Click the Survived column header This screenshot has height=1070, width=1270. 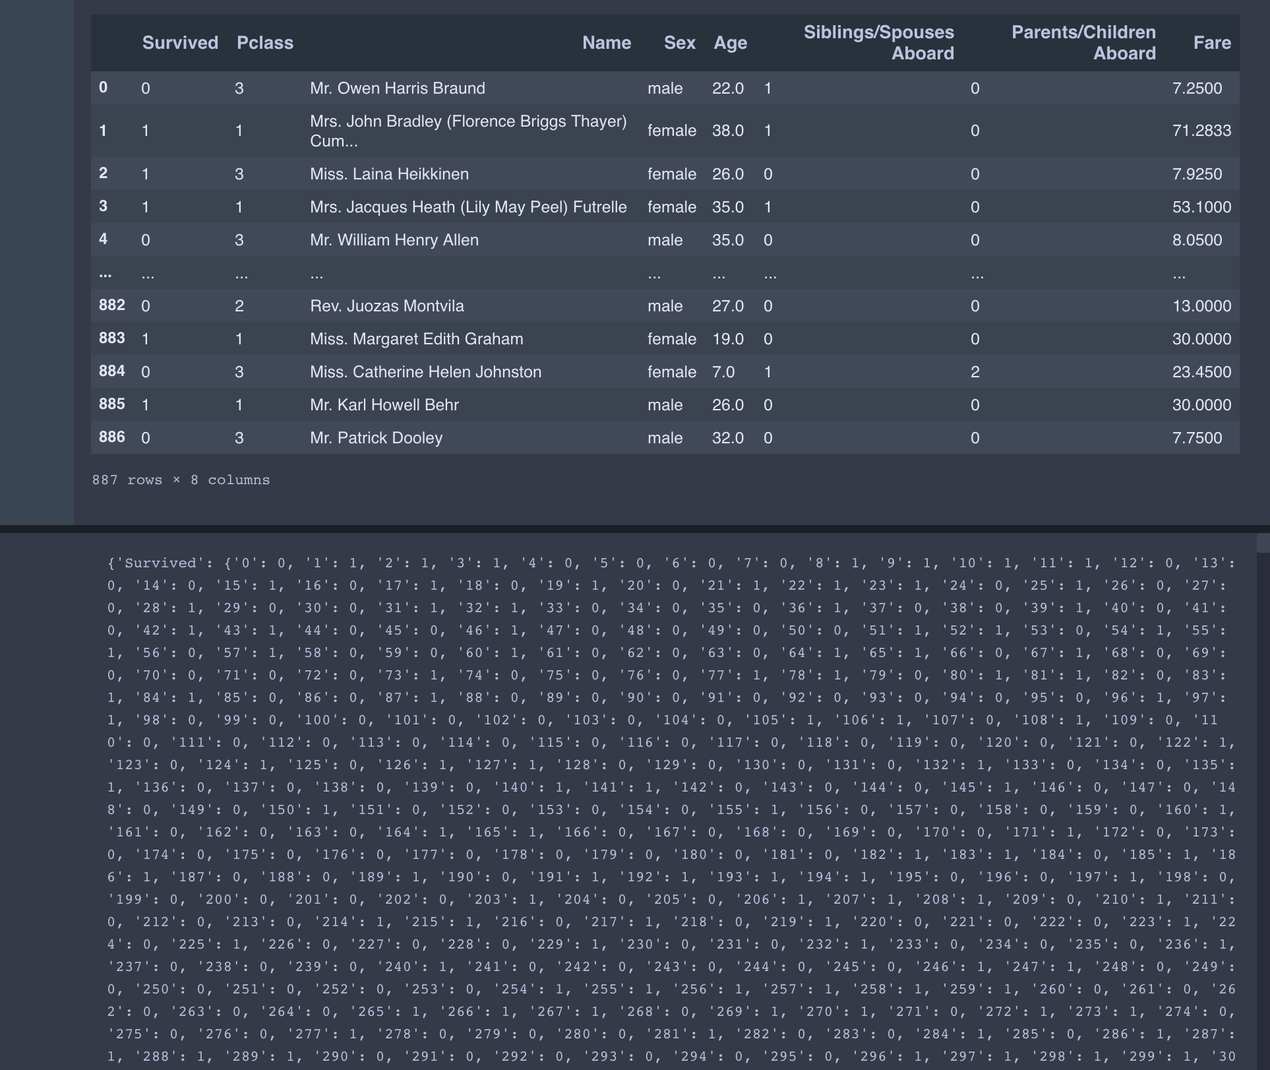pos(180,43)
